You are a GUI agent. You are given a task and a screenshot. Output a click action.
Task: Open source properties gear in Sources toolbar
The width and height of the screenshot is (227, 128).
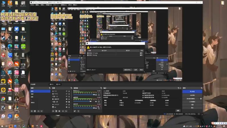tap(59, 111)
